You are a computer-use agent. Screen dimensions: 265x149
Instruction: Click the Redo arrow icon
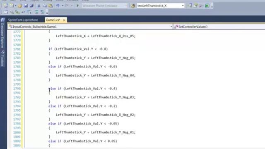click(67, 6)
